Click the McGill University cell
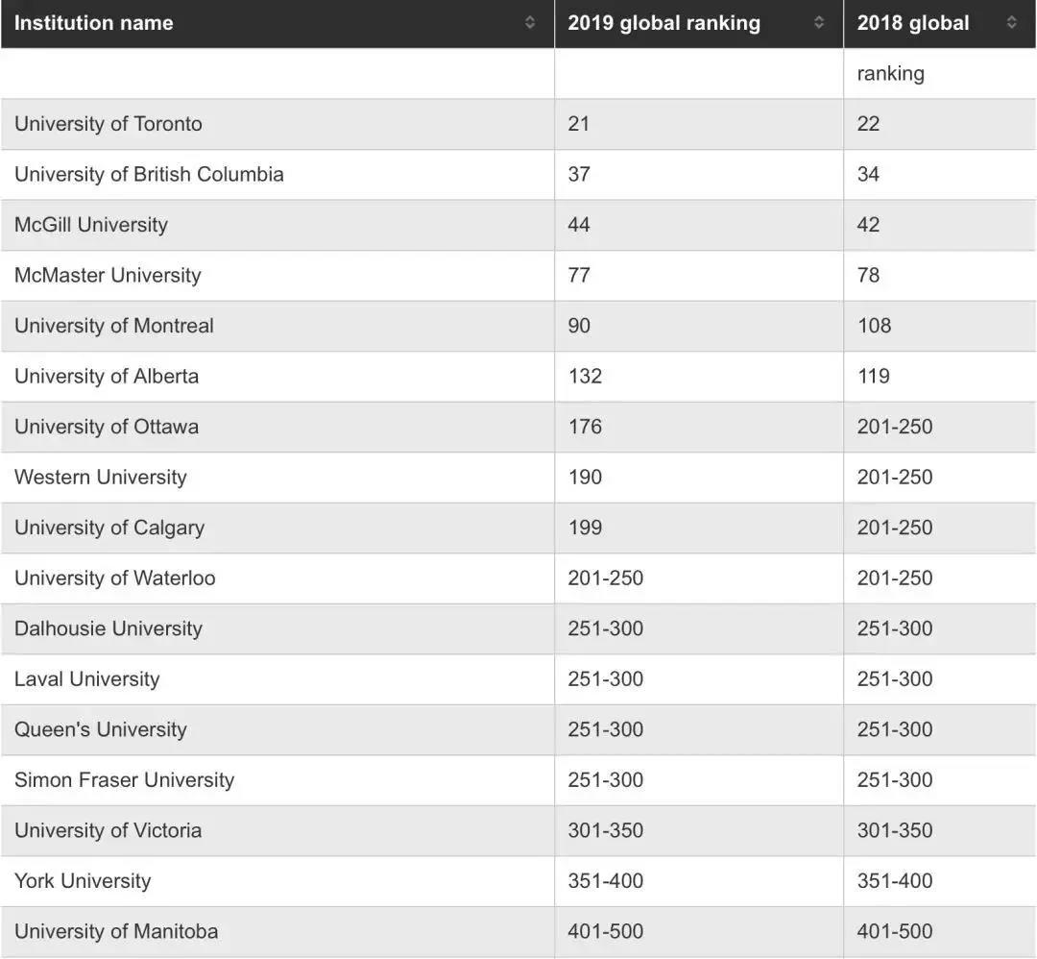Image resolution: width=1037 pixels, height=959 pixels. (x=277, y=225)
